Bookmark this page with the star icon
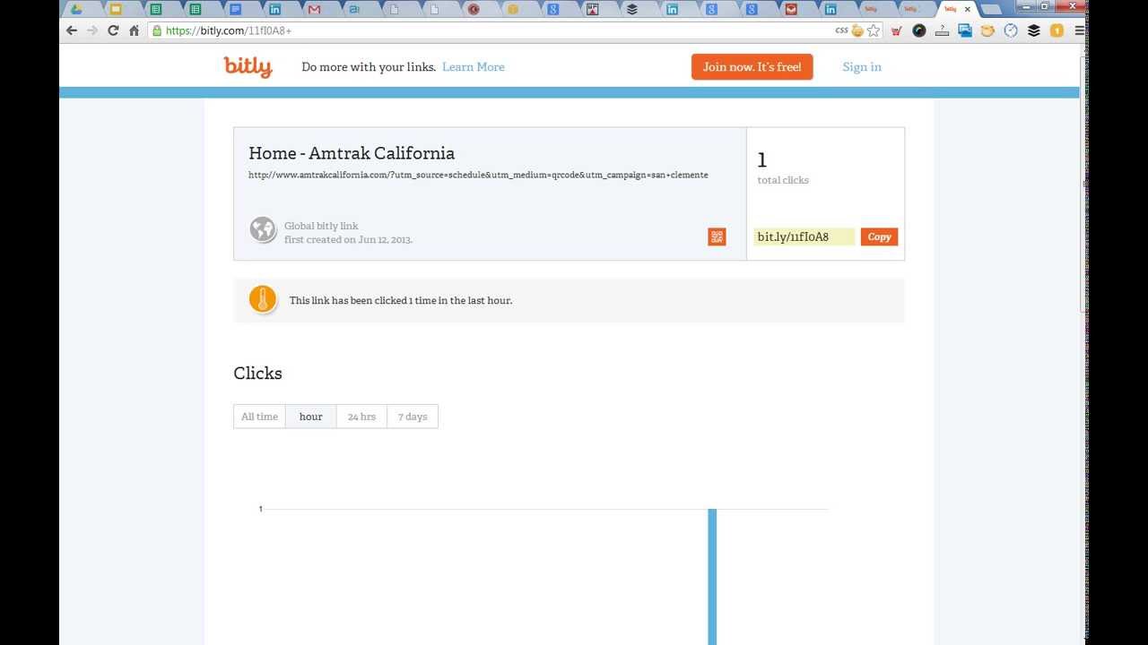Viewport: 1148px width, 645px height. (874, 30)
